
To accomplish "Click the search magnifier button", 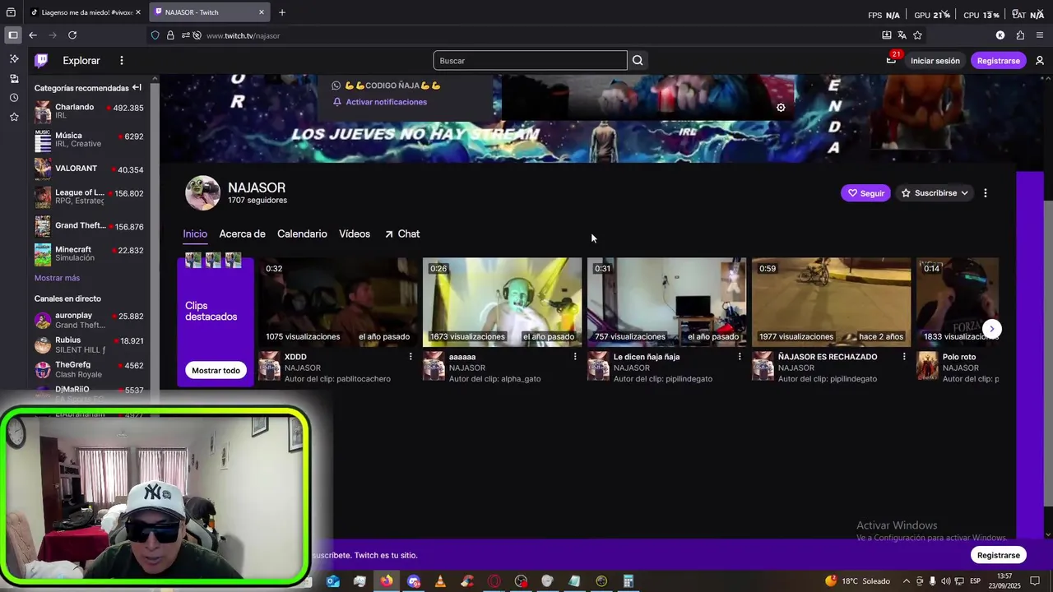I will pos(638,60).
